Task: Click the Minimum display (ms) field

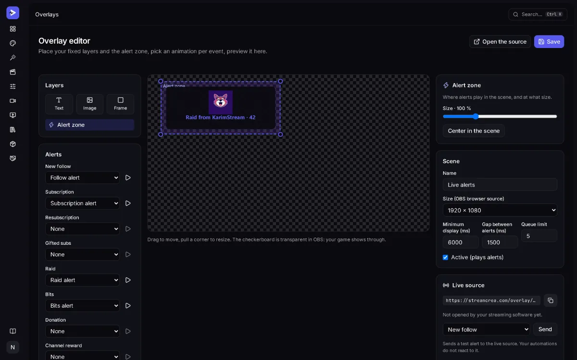Action: [461, 242]
